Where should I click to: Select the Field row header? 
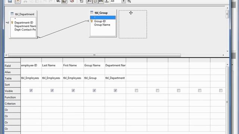[12, 66]
